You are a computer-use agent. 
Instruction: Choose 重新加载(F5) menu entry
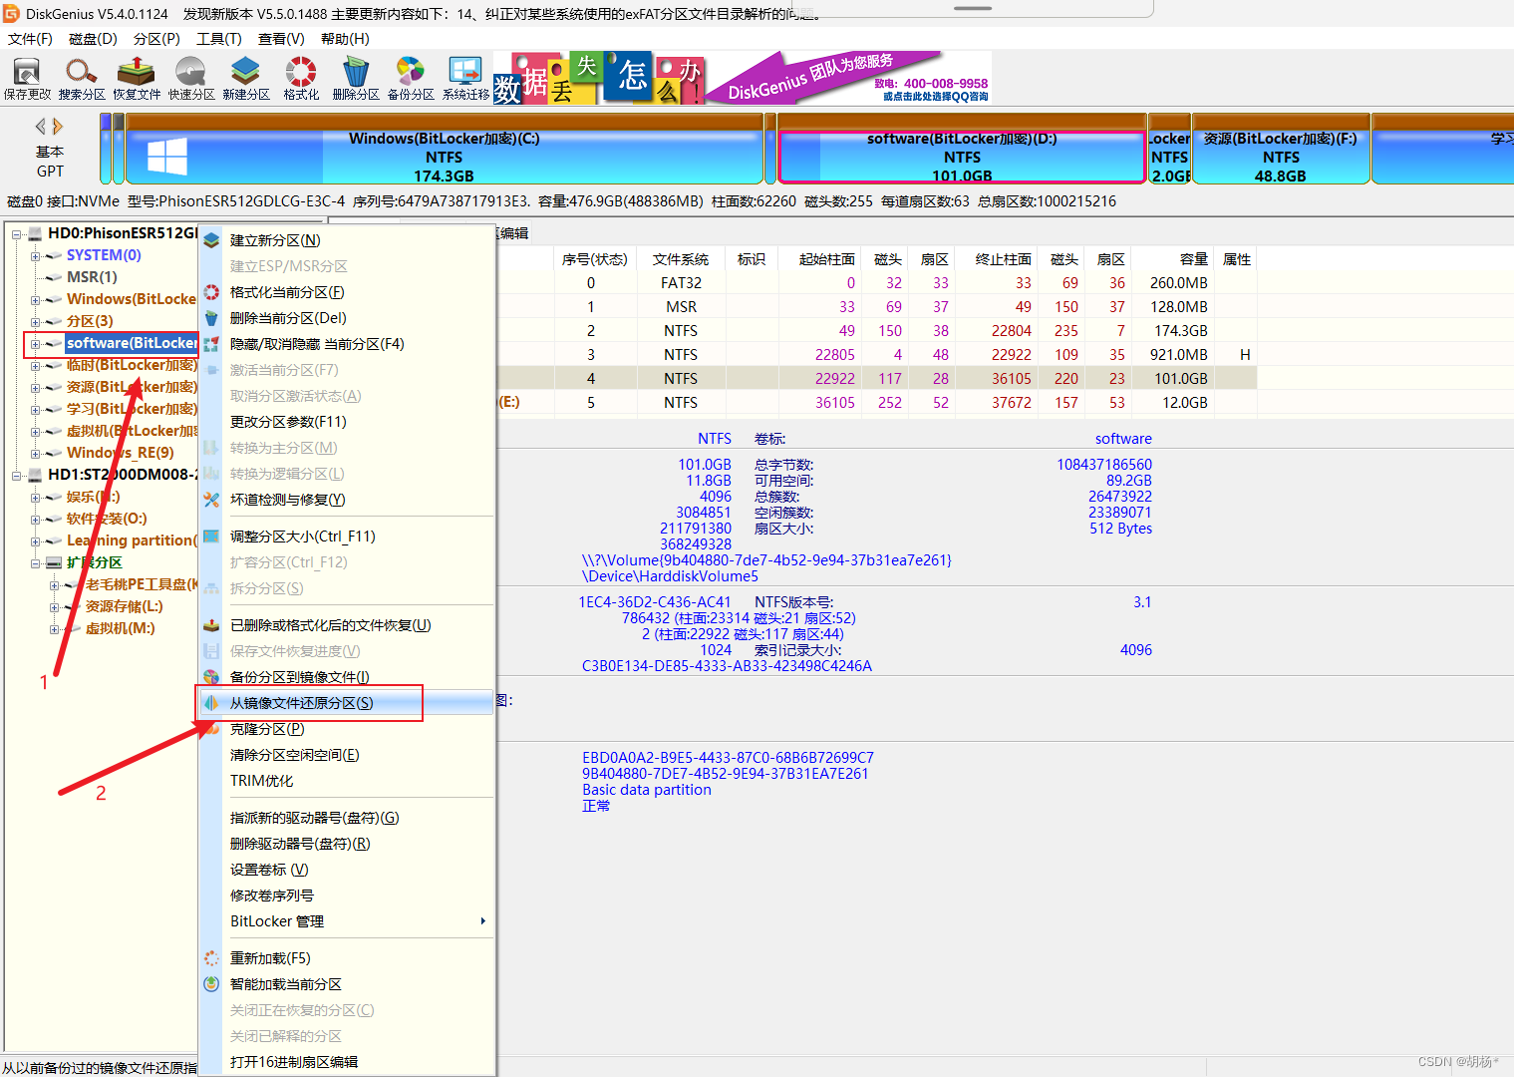pos(347,958)
